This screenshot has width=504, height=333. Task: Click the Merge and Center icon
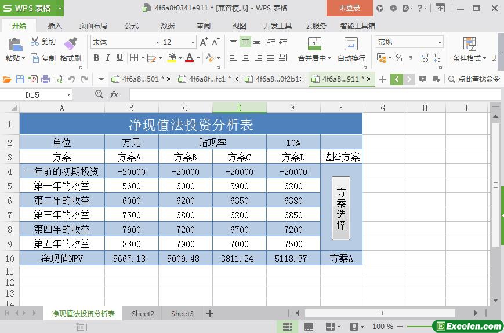[314, 44]
